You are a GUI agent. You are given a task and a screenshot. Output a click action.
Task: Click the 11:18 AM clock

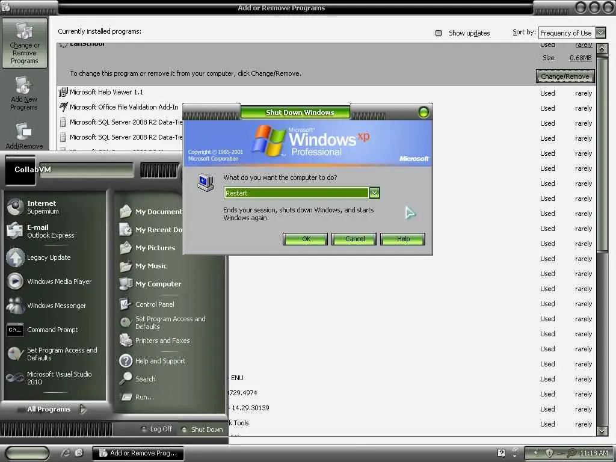(594, 453)
